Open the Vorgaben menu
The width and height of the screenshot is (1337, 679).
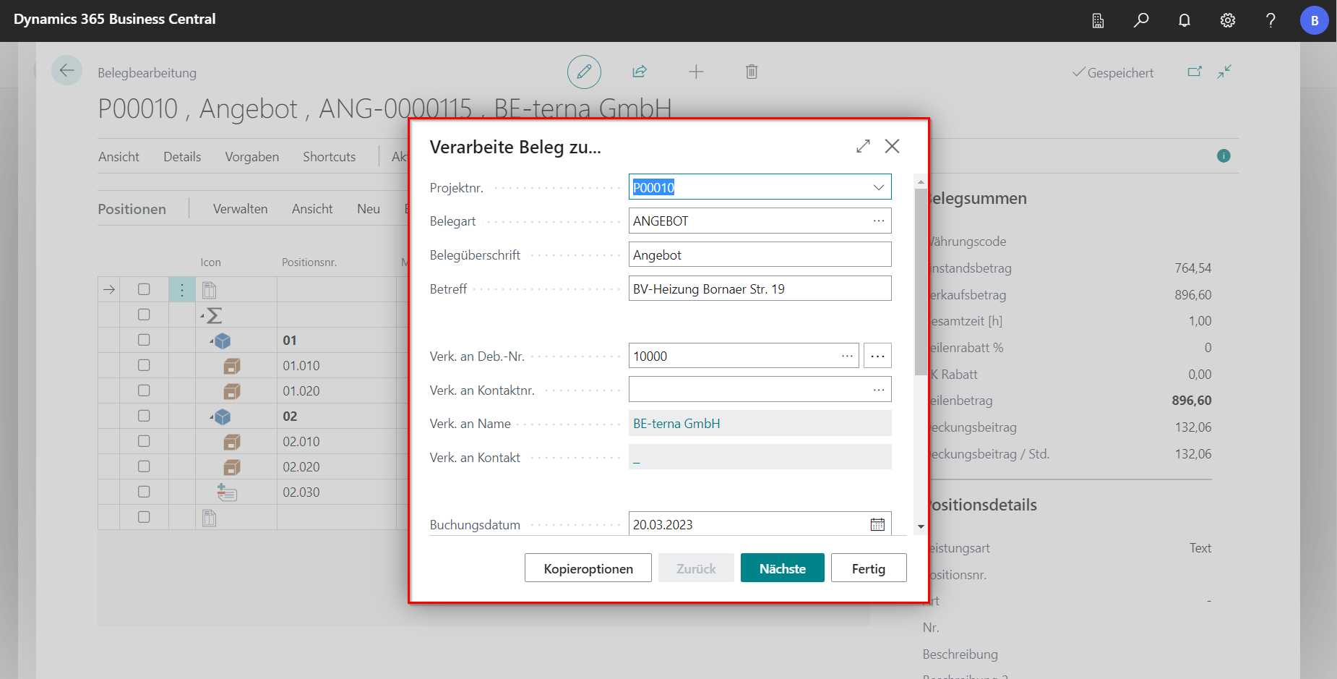click(x=252, y=157)
